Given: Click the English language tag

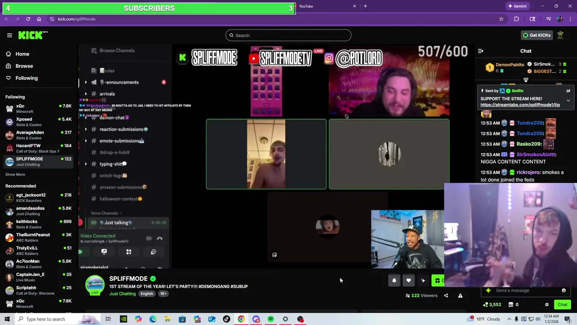Looking at the screenshot, I should (147, 294).
